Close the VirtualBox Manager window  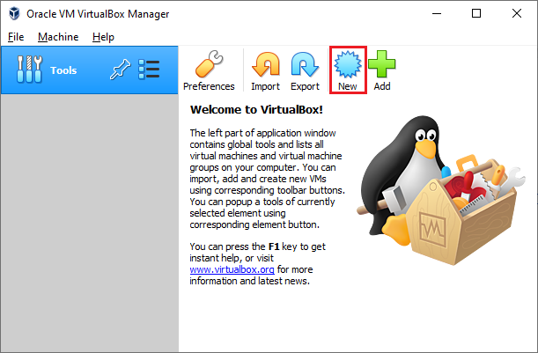pos(517,14)
